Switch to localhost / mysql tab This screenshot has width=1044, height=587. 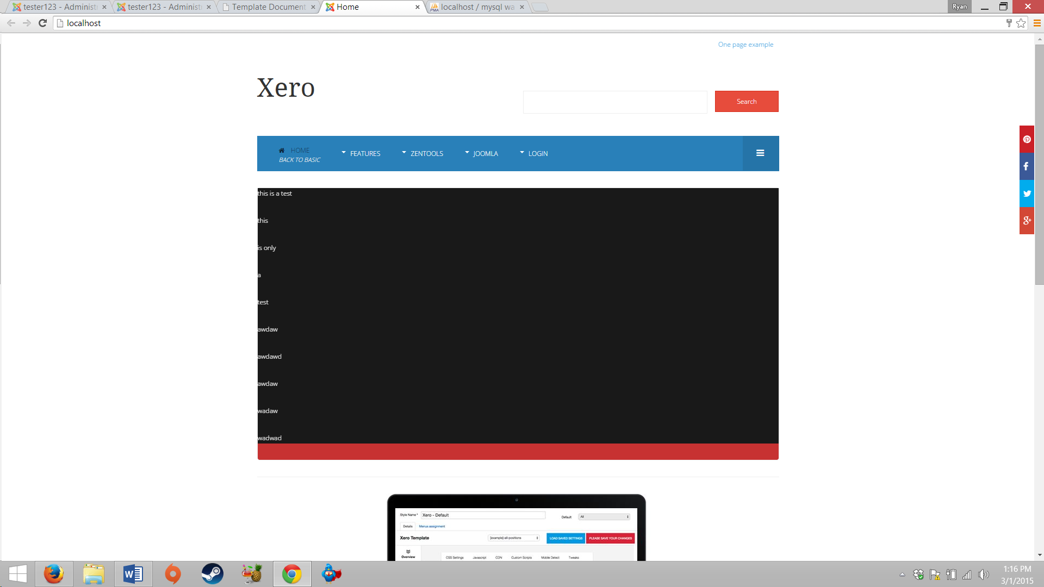476,7
